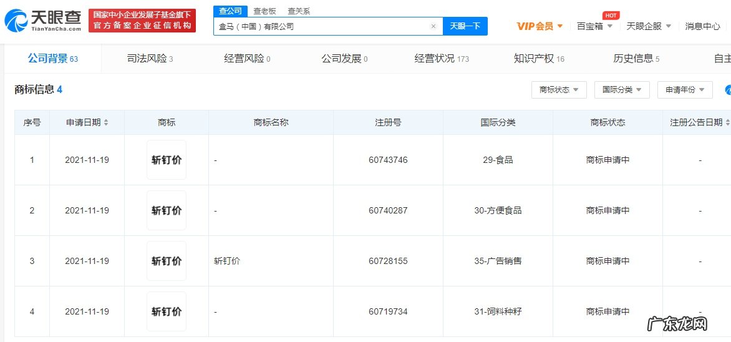The height and width of the screenshot is (342, 731).
Task: Click the 天眼一下 search button
Action: click(465, 26)
